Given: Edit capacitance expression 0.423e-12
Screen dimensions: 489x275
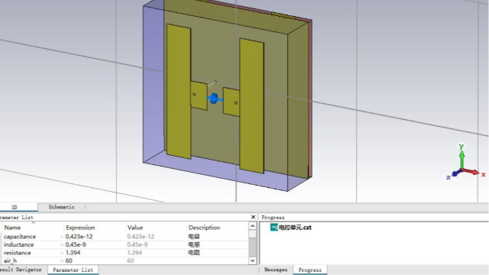Looking at the screenshot, I should tap(79, 237).
